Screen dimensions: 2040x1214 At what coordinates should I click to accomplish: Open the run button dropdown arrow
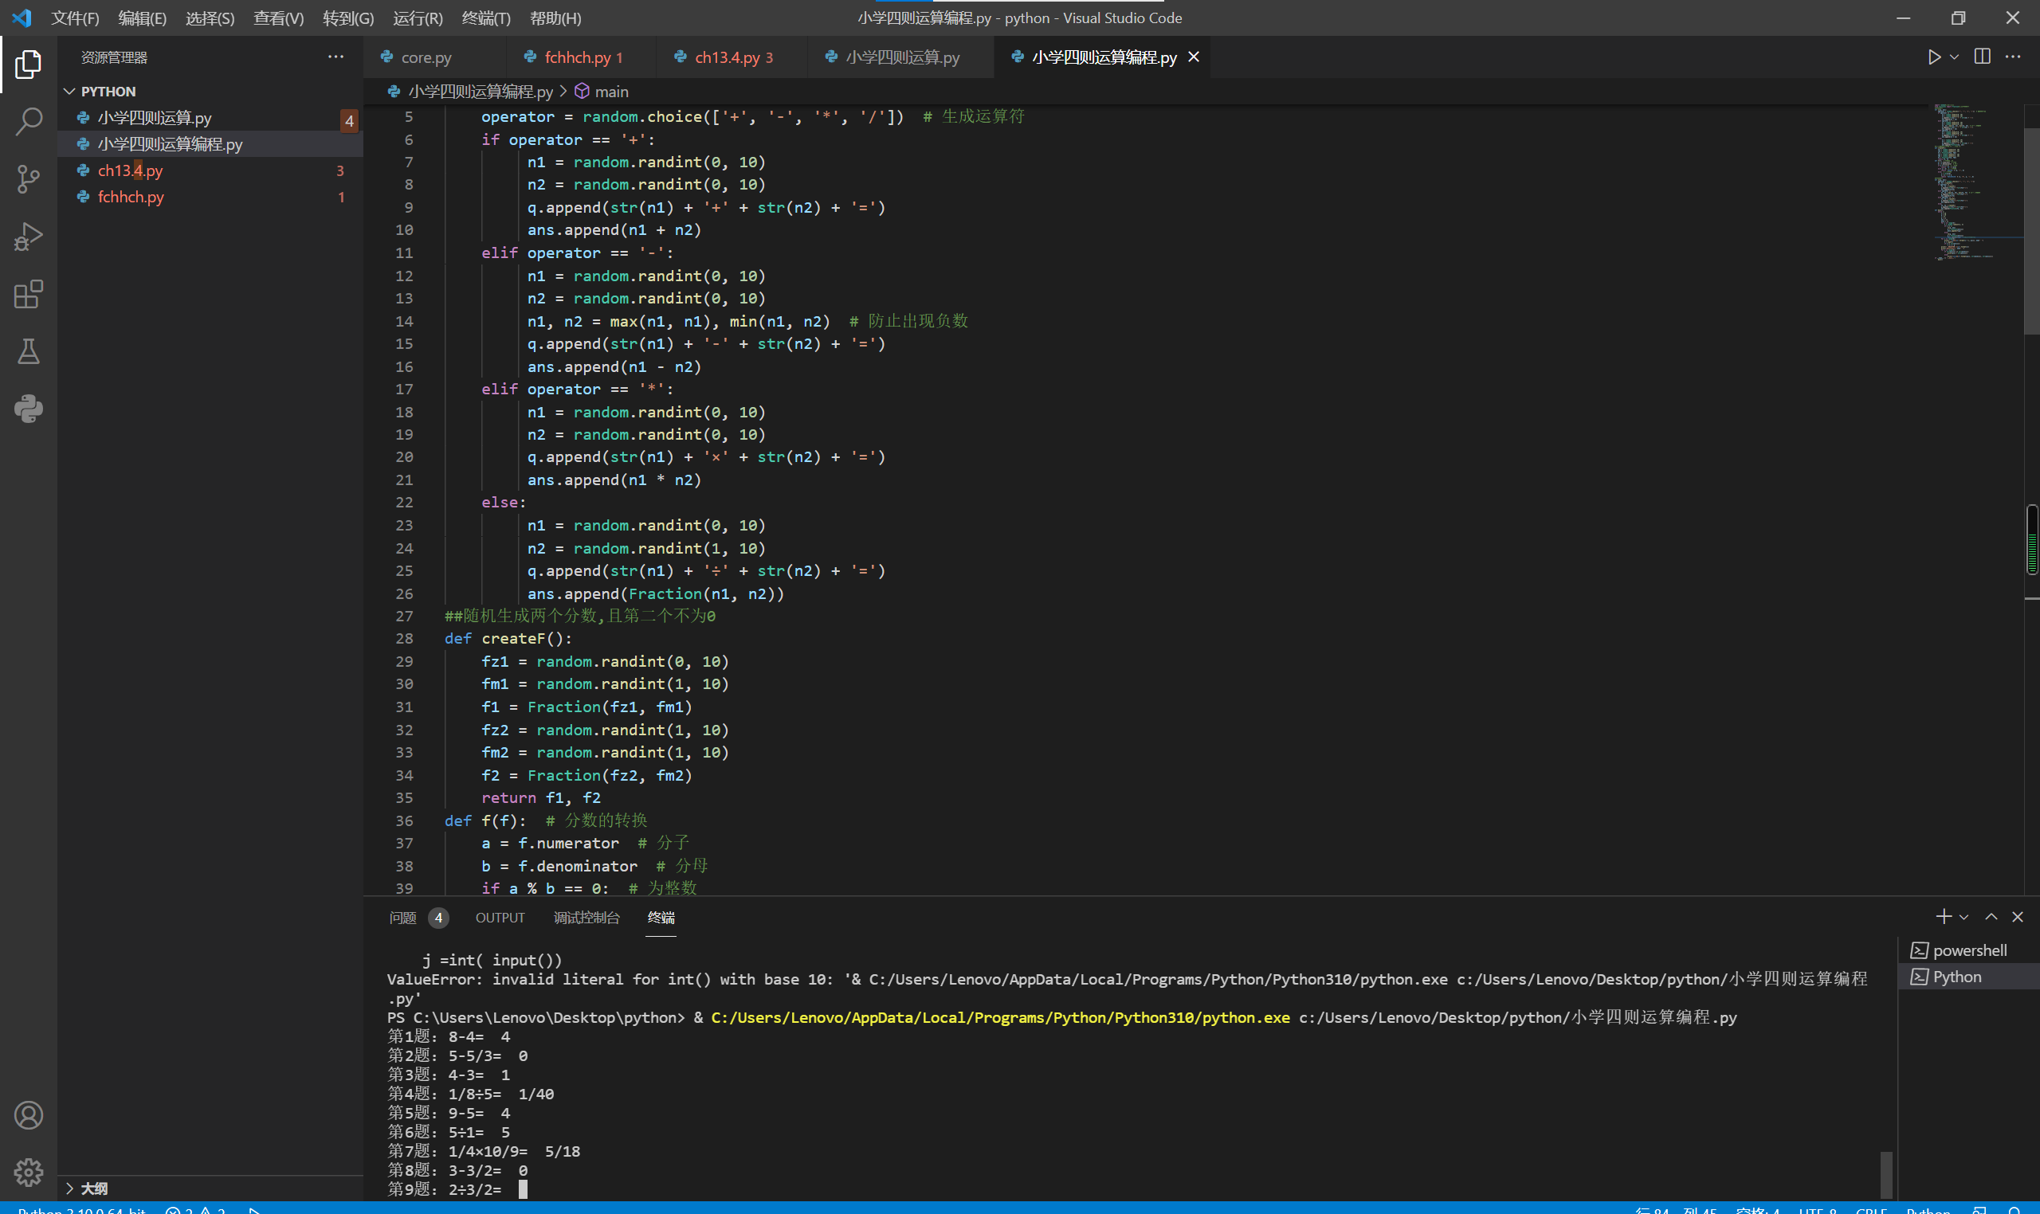[1954, 57]
